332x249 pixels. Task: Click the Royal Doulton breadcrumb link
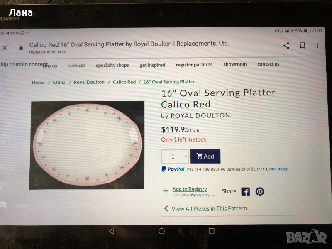click(x=89, y=82)
